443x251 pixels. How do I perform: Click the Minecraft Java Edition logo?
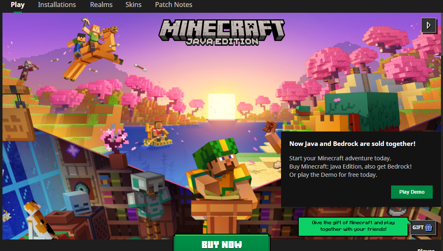(x=222, y=32)
